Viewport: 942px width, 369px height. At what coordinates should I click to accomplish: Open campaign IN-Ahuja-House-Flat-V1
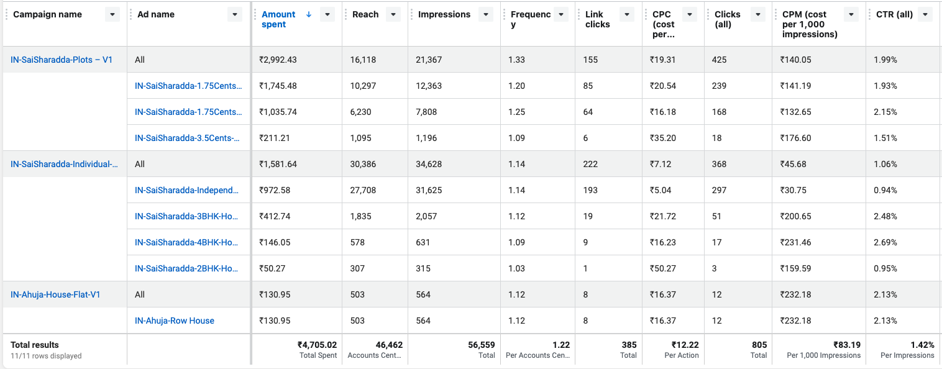(x=55, y=294)
